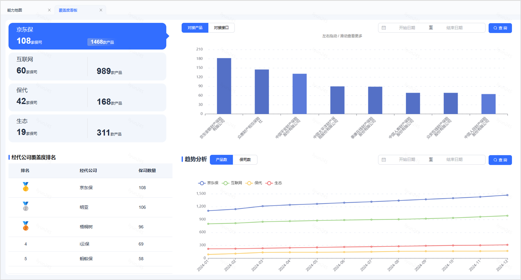Click the 经代公司 column header
The image size is (521, 280).
pyautogui.click(x=88, y=171)
